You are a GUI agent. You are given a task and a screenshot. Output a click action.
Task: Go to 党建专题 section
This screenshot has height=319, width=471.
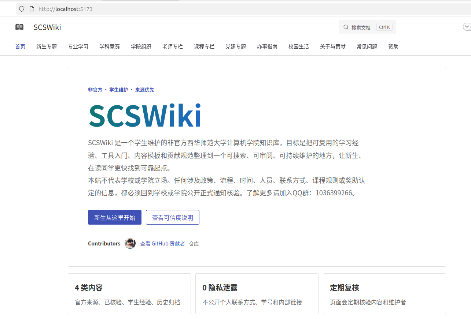tap(236, 46)
